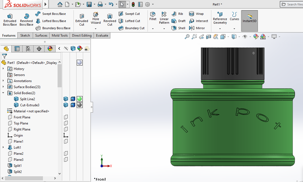Open the Hole Wizard dropdown arrow
The height and width of the screenshot is (182, 303).
(x=96, y=29)
